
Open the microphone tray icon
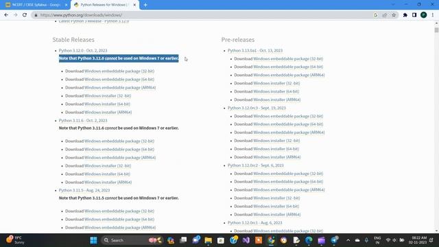366,240
